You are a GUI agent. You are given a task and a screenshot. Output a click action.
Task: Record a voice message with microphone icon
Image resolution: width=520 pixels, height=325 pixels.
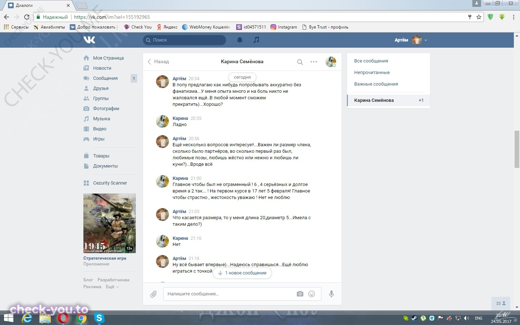pos(331,294)
